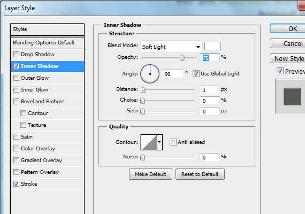Screen dimensions: 305x214
Task: Enable the Anti-aliased checkbox
Action: (x=173, y=142)
